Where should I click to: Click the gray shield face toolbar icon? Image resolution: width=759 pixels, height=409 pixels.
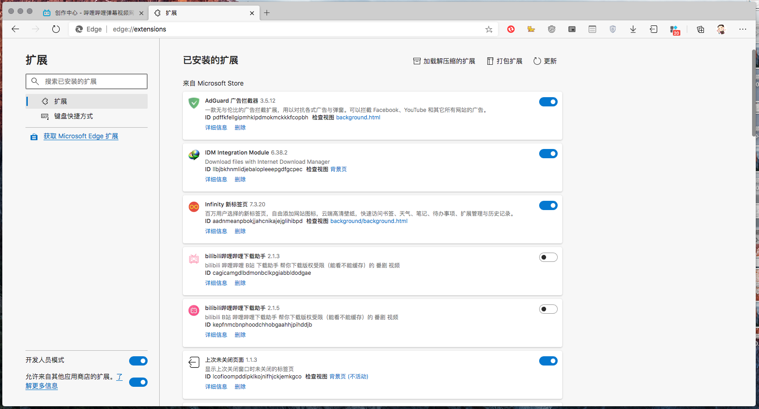click(x=552, y=29)
